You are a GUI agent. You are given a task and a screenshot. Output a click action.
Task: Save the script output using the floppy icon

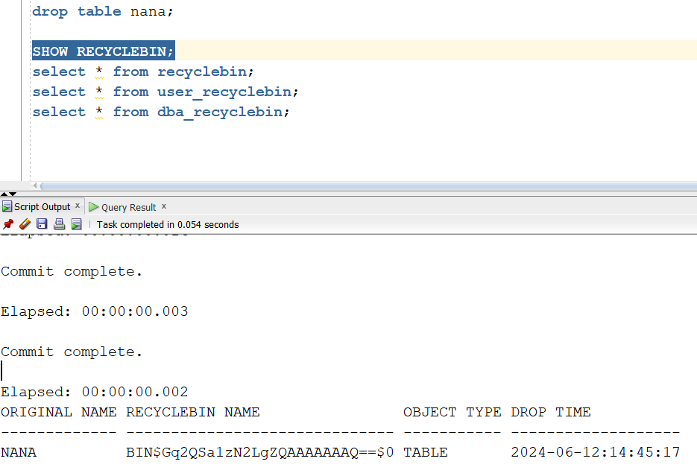pyautogui.click(x=42, y=224)
